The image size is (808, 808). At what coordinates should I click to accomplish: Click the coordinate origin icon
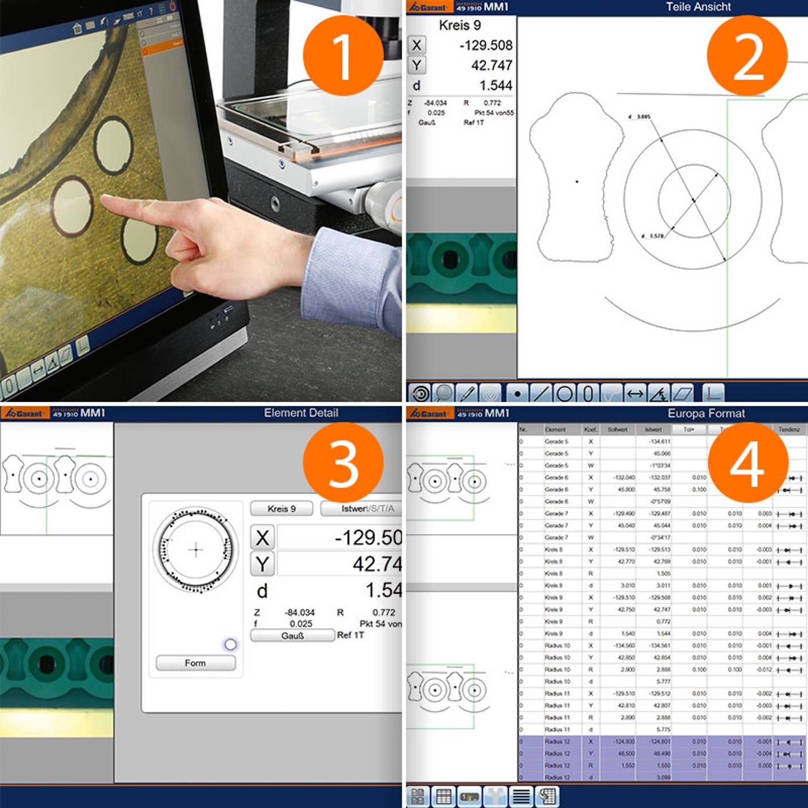click(712, 393)
